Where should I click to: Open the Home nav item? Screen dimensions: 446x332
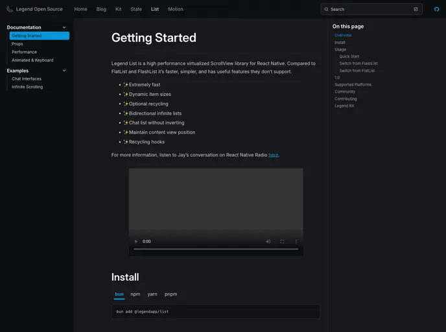point(80,9)
